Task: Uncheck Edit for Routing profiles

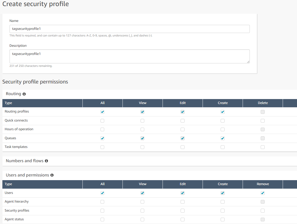Action: click(183, 112)
